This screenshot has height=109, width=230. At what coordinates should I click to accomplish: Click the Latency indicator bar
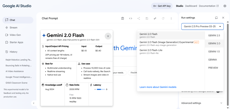coord(101,89)
